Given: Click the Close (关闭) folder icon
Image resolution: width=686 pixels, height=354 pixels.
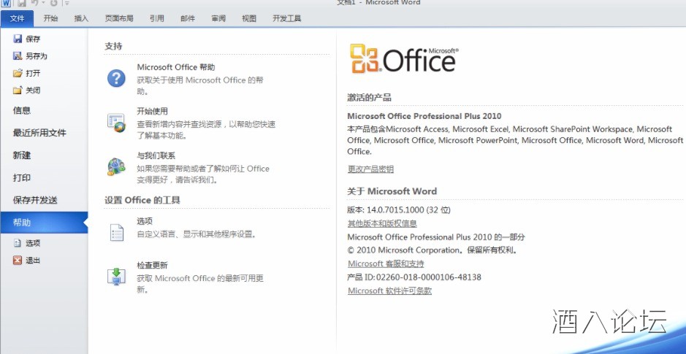Looking at the screenshot, I should (x=18, y=91).
